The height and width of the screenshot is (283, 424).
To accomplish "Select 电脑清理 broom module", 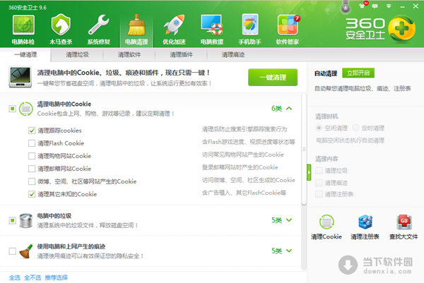I will [x=136, y=30].
